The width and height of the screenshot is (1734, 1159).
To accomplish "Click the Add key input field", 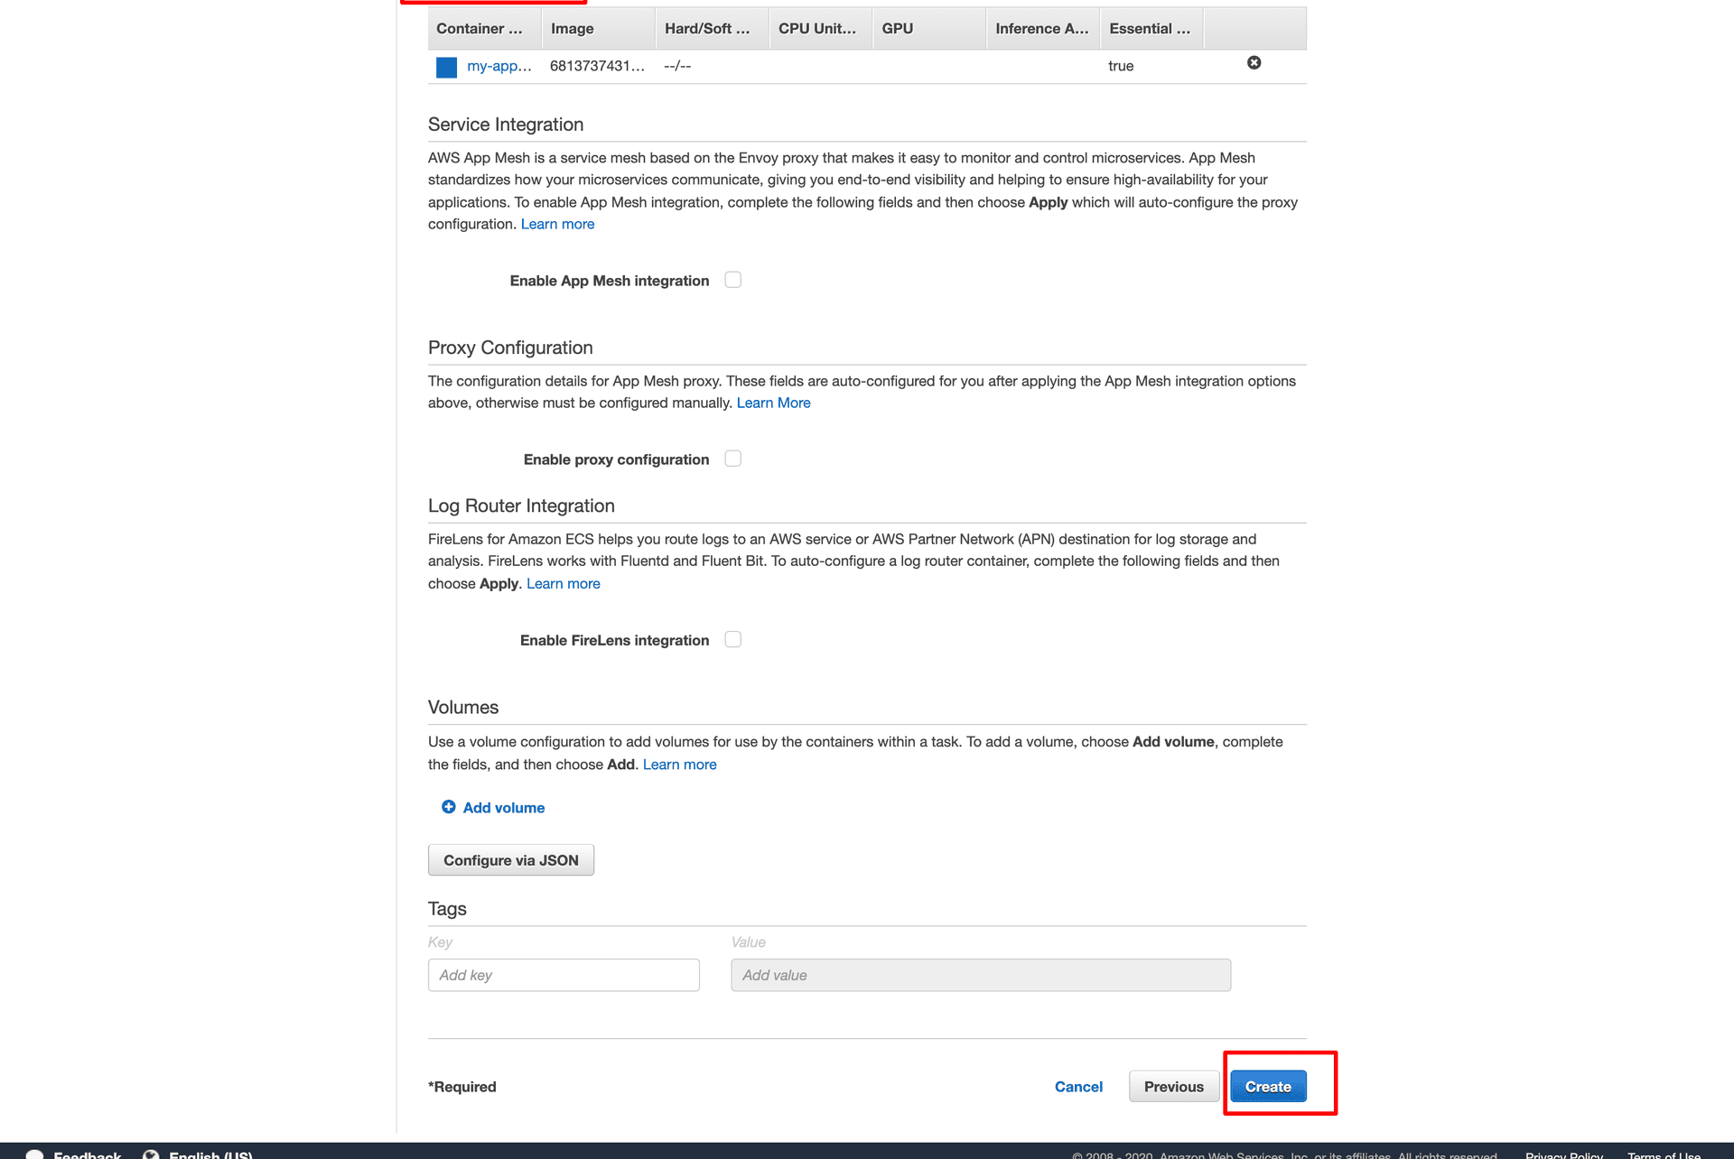I will 563,976.
